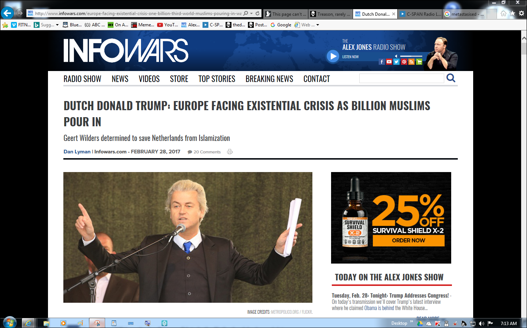Click the magnifier search icon on site

tap(451, 78)
